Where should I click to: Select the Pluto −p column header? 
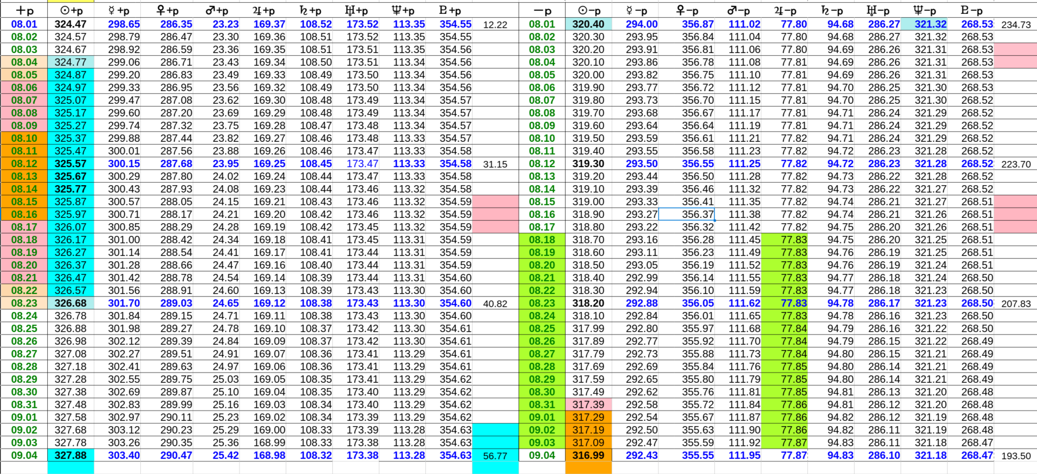click(971, 10)
